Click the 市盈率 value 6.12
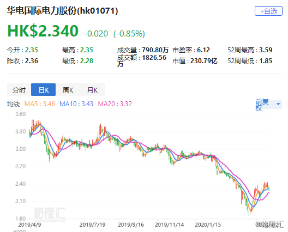288x232 pixels. pyautogui.click(x=203, y=50)
